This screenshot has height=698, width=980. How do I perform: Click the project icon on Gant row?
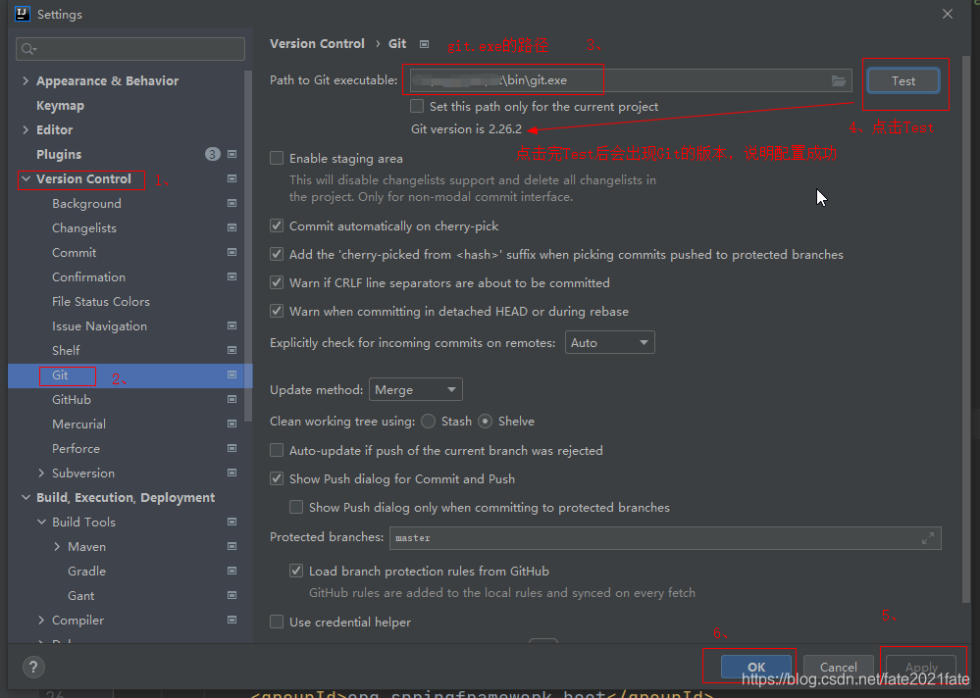[232, 595]
